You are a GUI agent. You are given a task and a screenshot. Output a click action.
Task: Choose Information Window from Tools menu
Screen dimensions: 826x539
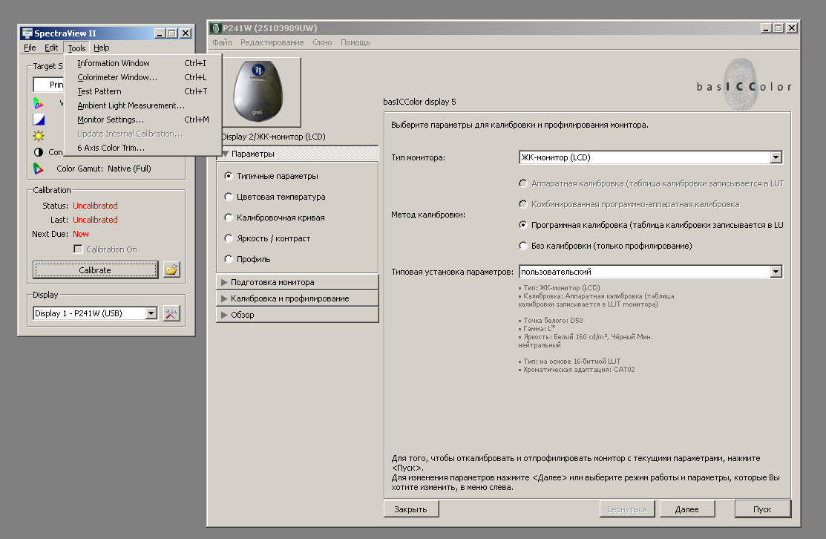(x=142, y=63)
